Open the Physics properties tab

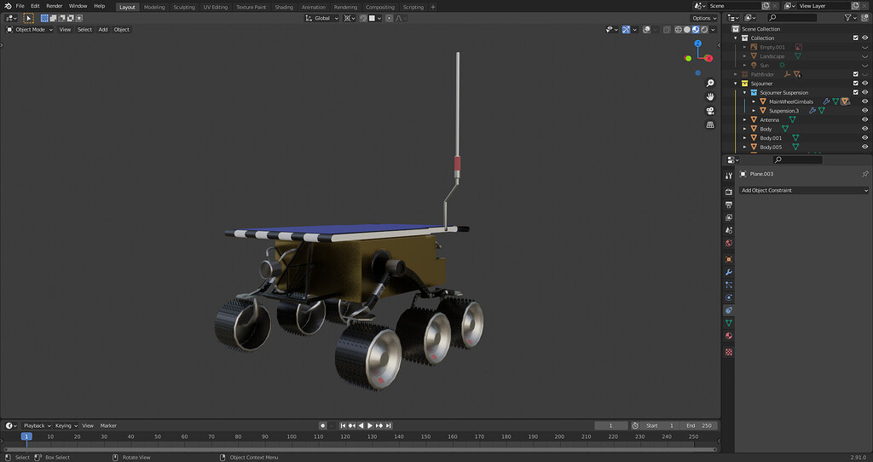[729, 297]
